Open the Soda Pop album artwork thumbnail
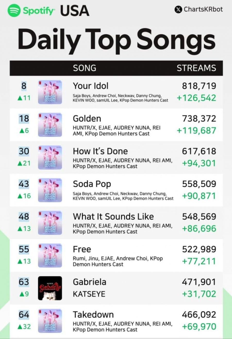This screenshot has height=339, width=232. 50,190
